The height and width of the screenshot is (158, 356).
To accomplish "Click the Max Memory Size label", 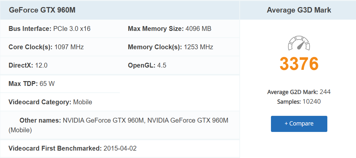I will tap(156, 29).
